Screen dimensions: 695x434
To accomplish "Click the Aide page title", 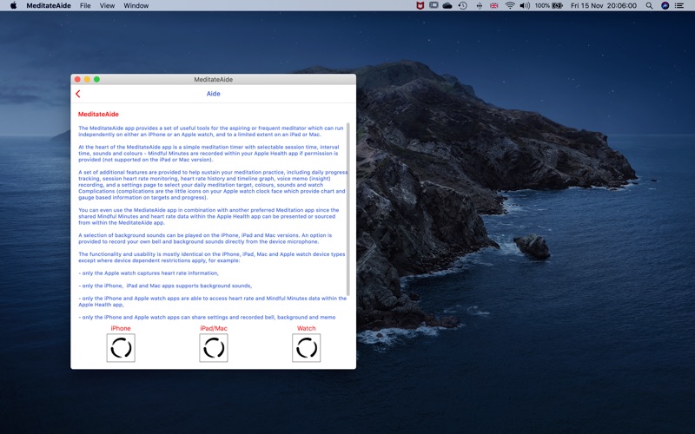I will 213,94.
